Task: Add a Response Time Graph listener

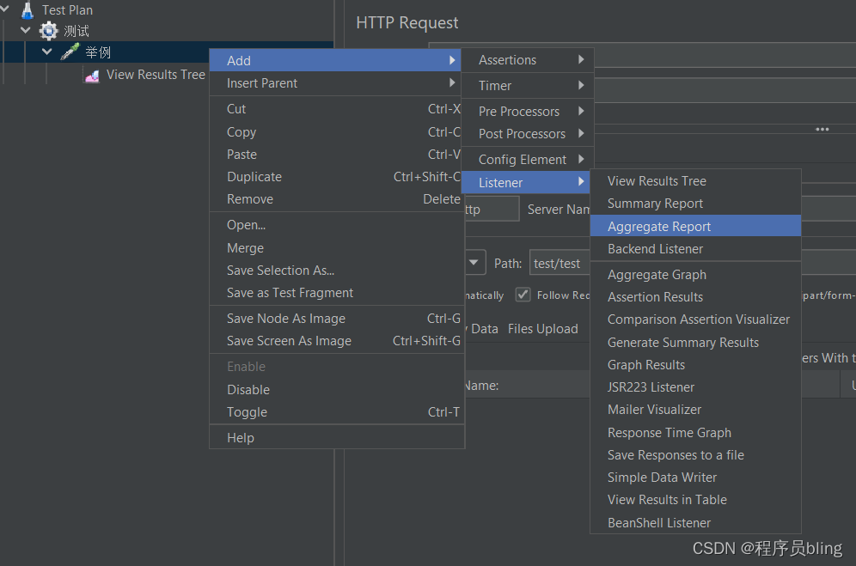Action: click(670, 433)
